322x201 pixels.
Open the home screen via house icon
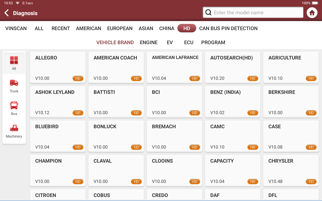(312, 13)
